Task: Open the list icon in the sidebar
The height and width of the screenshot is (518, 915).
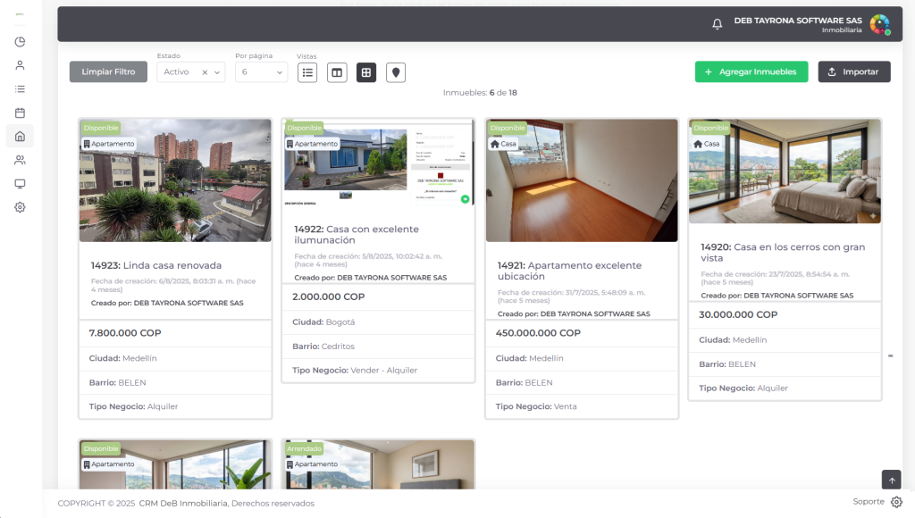Action: pos(20,89)
